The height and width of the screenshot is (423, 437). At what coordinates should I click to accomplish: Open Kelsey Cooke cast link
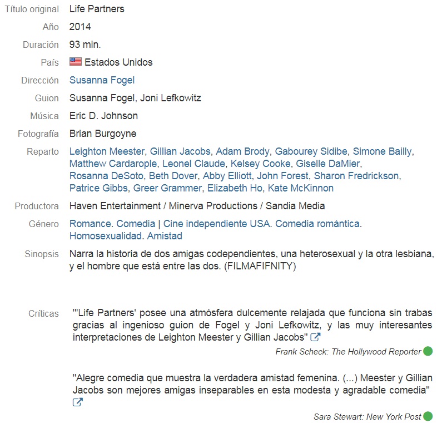(261, 164)
